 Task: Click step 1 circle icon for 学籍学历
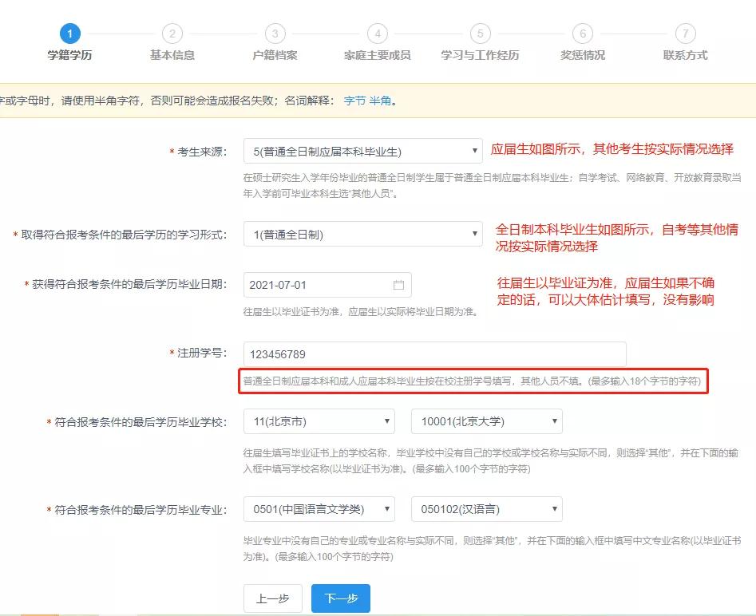70,34
